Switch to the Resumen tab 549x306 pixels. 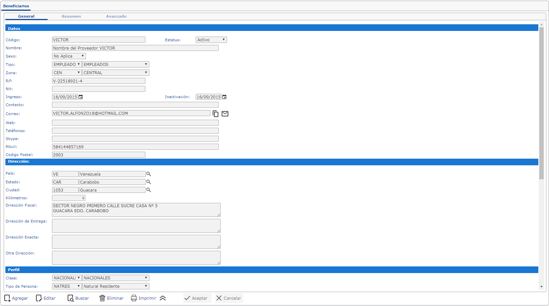point(71,16)
